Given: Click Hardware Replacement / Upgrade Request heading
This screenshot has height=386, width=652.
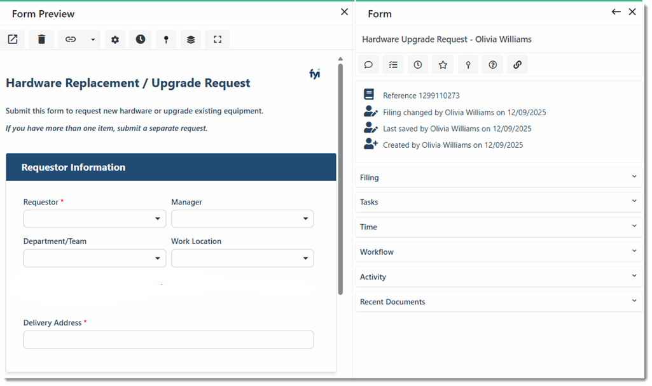Looking at the screenshot, I should pyautogui.click(x=128, y=83).
